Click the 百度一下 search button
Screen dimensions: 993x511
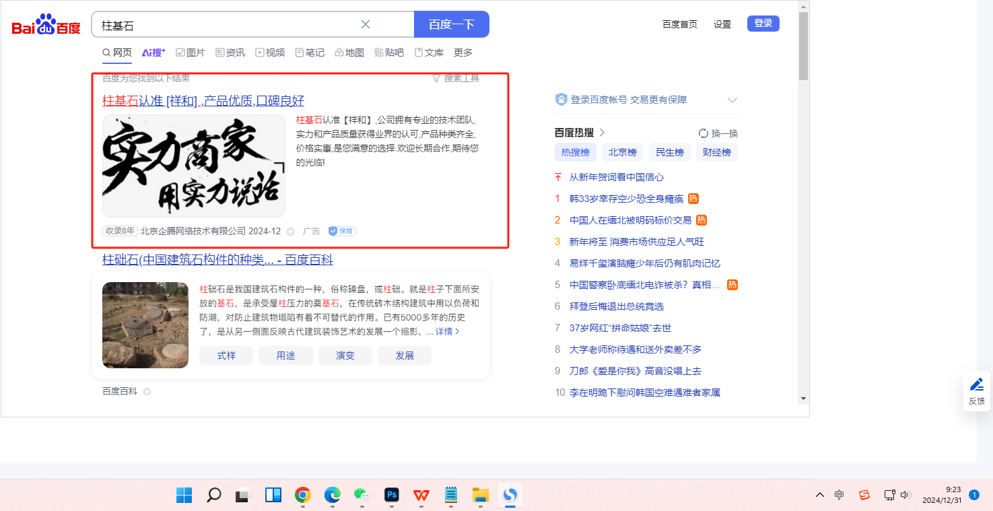click(451, 25)
